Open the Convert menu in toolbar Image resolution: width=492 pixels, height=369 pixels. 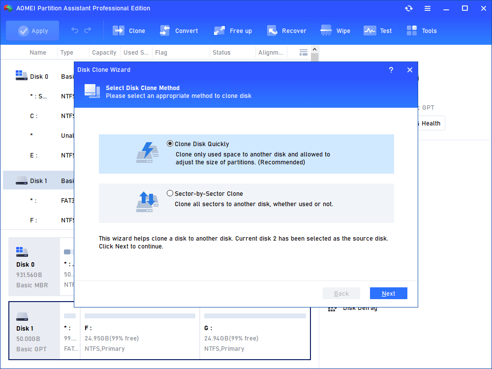[179, 31]
